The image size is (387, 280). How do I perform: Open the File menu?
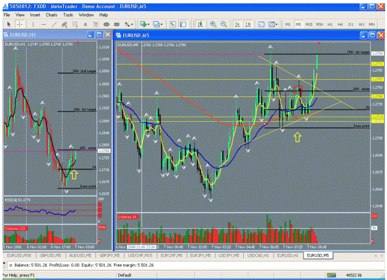tap(7, 15)
